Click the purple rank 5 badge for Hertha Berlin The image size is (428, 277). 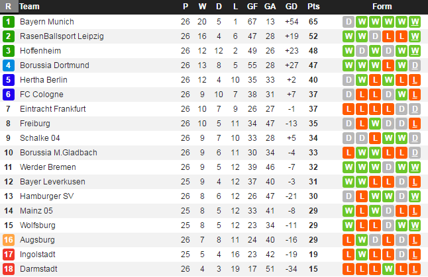8,80
